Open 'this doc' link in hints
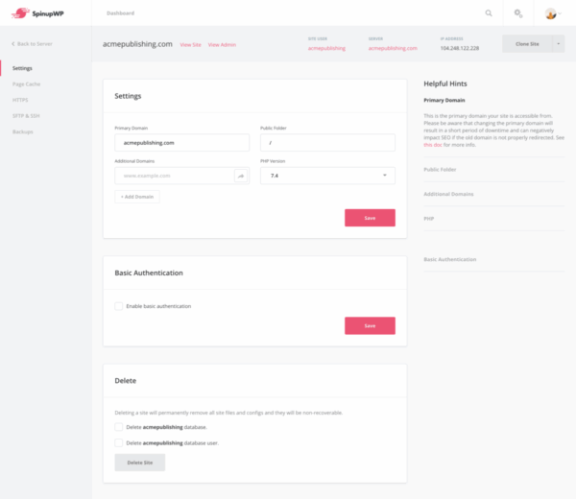 click(433, 145)
